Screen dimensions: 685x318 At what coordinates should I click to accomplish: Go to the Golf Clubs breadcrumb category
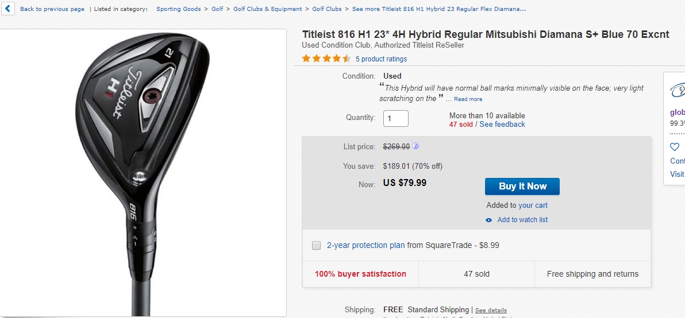click(x=327, y=9)
